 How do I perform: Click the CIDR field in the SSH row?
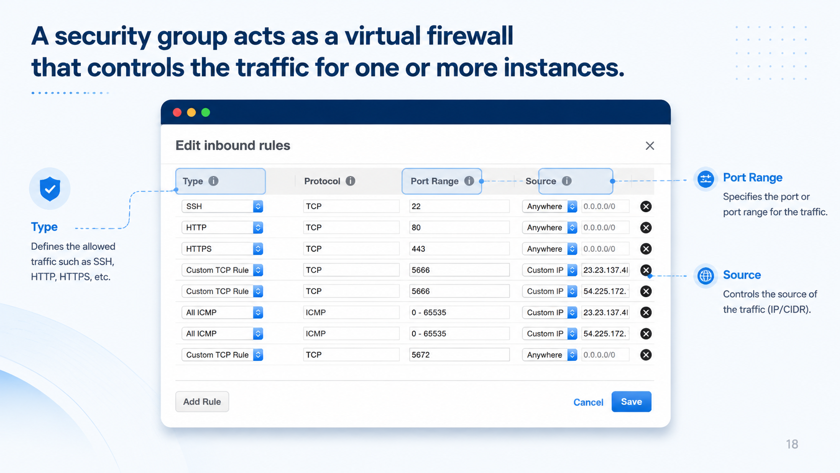pyautogui.click(x=605, y=206)
